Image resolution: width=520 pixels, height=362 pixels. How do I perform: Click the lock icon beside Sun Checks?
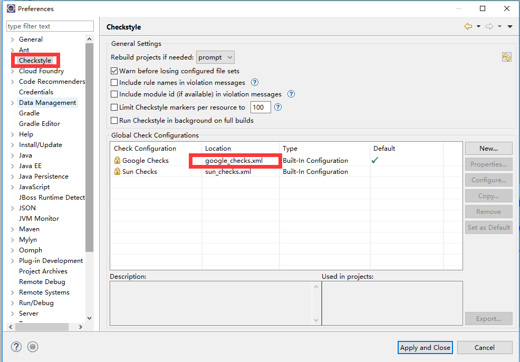pos(117,172)
